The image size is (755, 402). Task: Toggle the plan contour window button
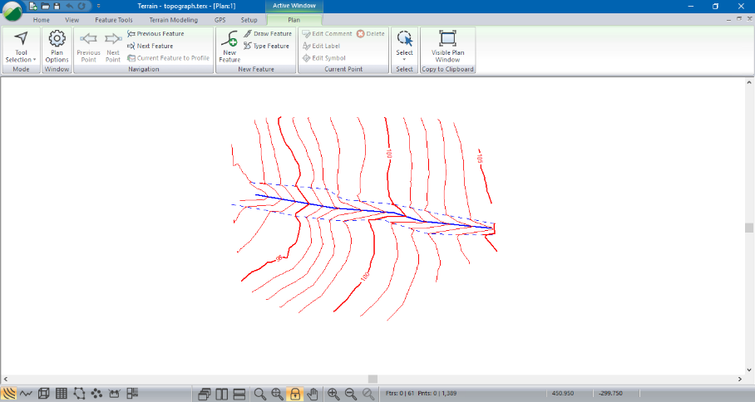click(x=8, y=394)
